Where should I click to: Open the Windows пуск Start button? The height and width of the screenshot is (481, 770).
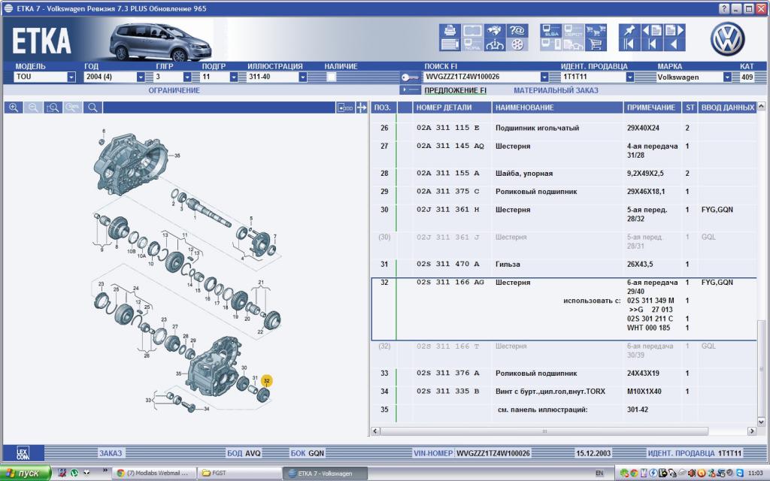25,473
